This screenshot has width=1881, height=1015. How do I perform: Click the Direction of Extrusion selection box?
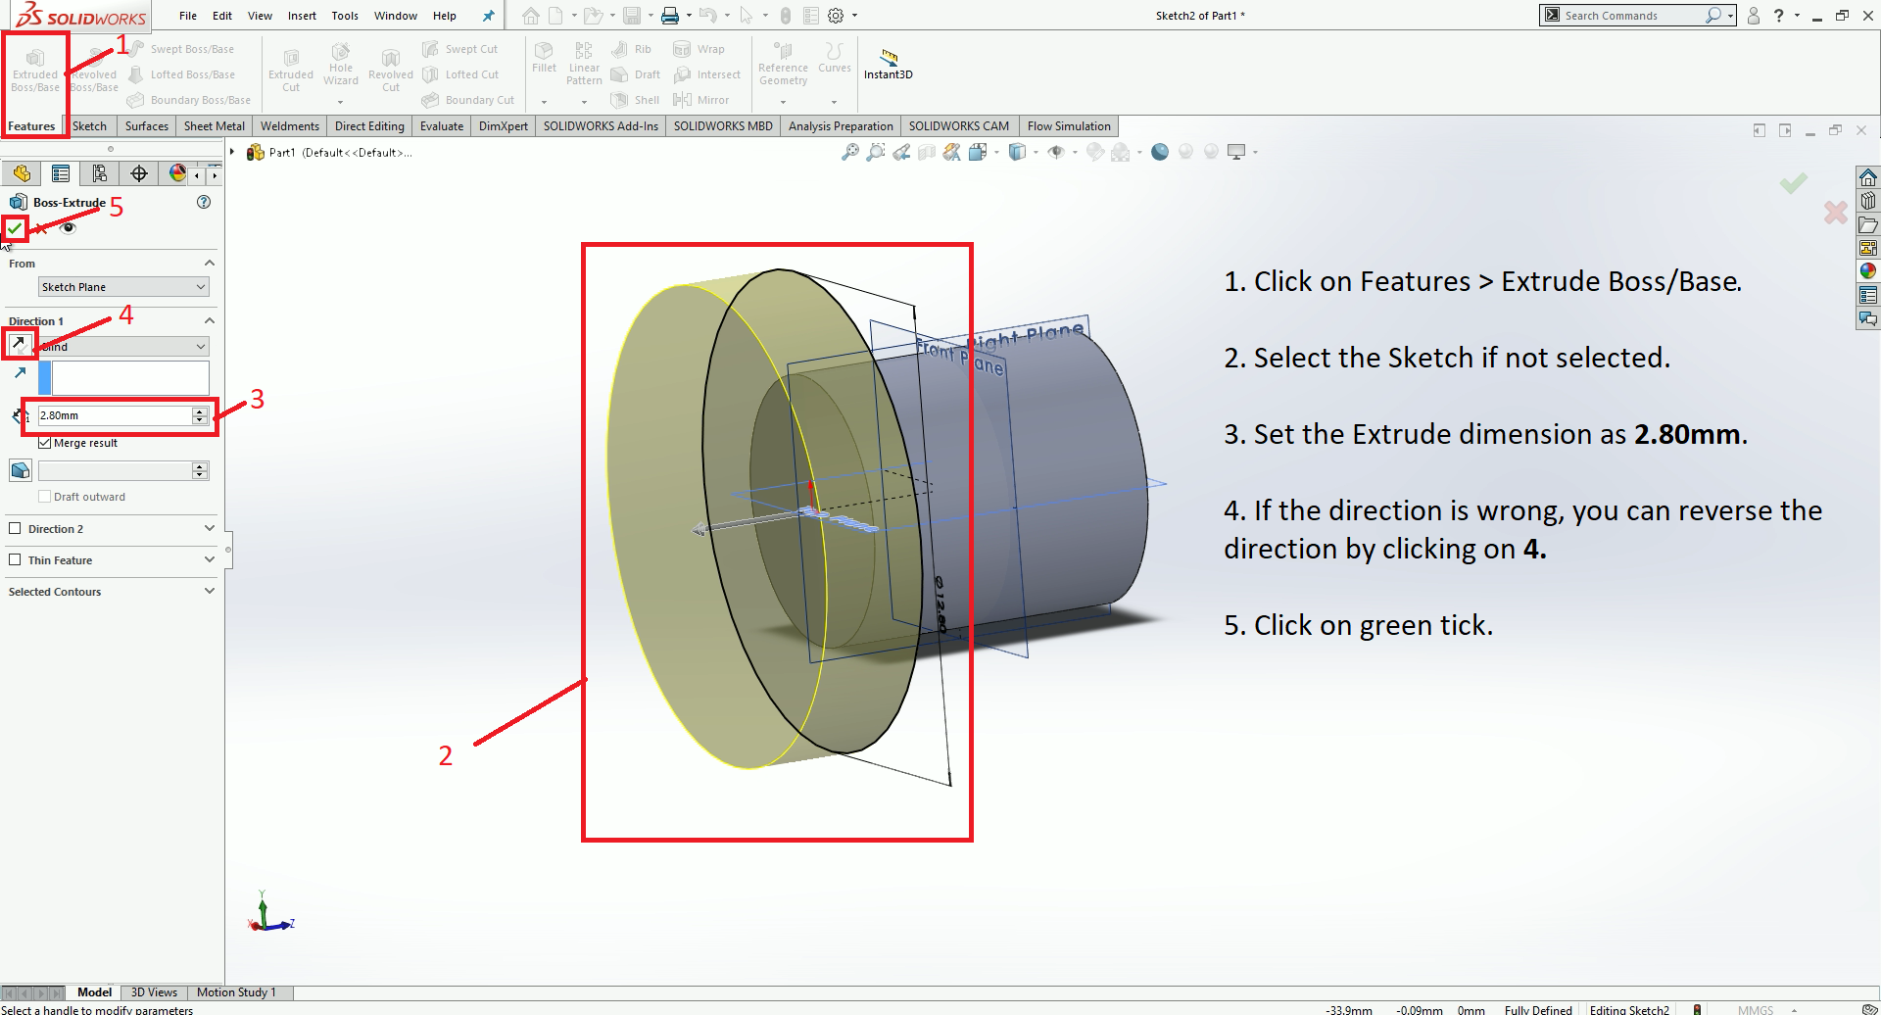[x=130, y=378]
